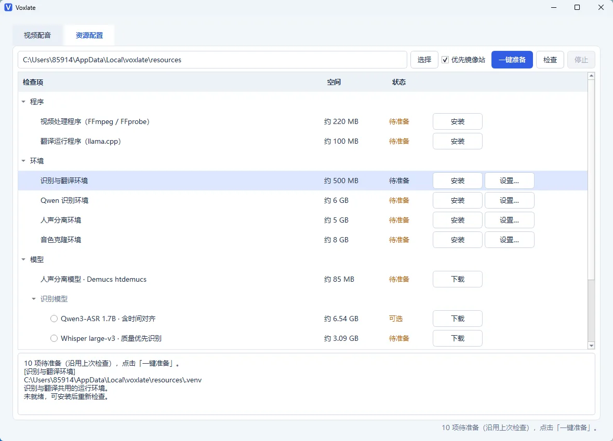Download the Demucs htdemucs model
The width and height of the screenshot is (613, 441).
pos(457,279)
